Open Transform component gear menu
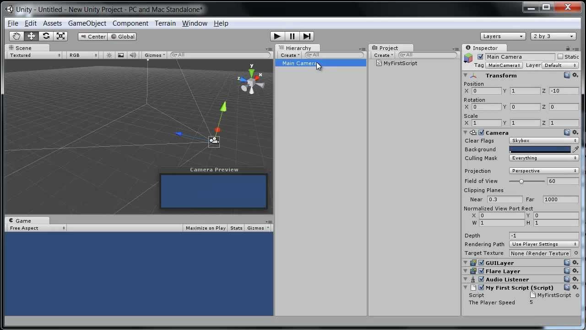The image size is (586, 330). [575, 75]
